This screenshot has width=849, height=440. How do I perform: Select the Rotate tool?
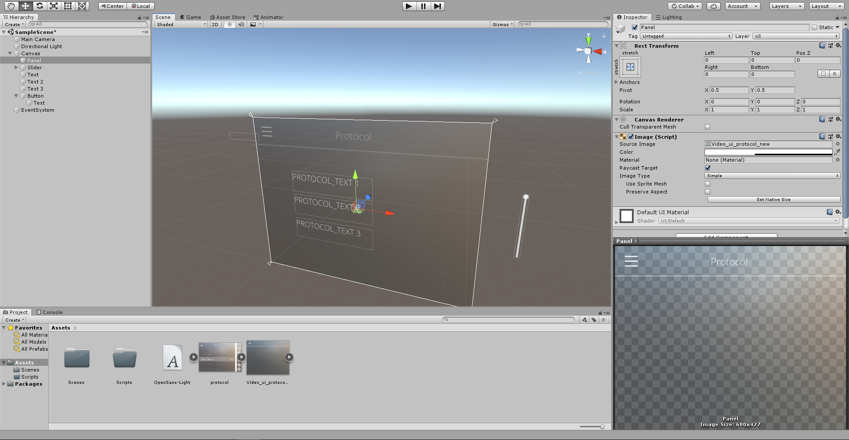click(39, 6)
